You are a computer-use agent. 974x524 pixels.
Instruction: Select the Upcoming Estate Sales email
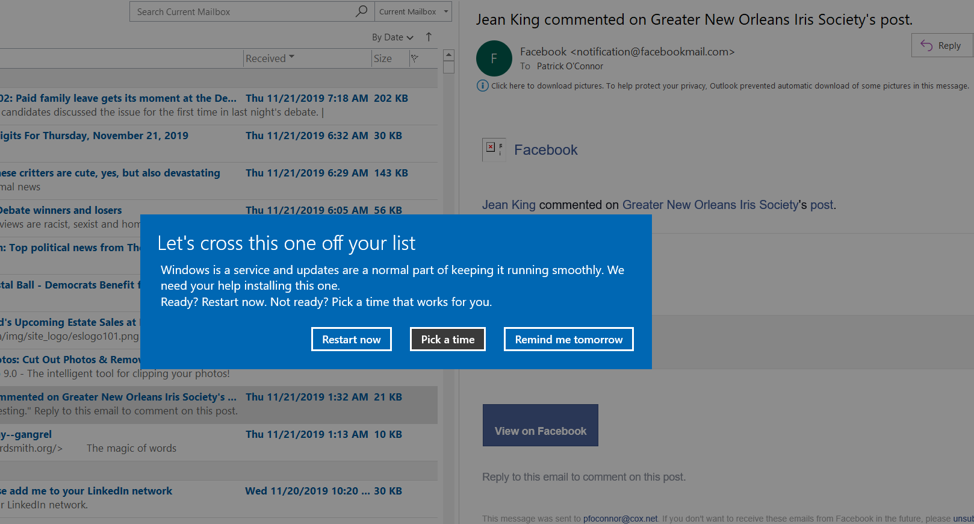70,330
